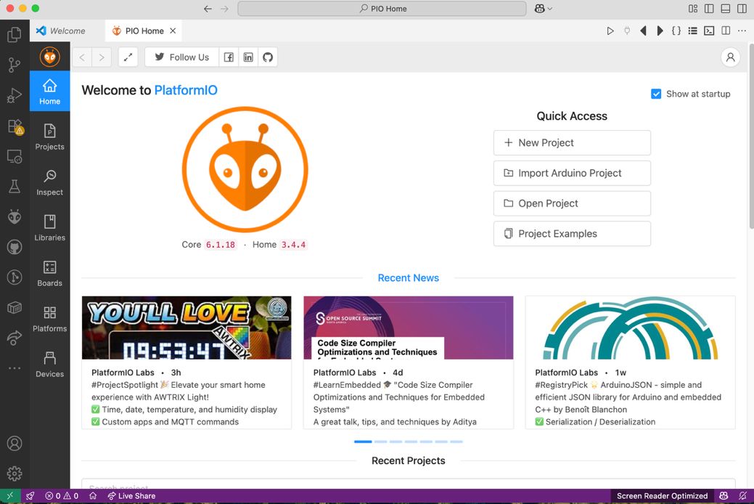Expand additional views ellipsis in activity bar
The height and width of the screenshot is (504, 754).
click(x=15, y=368)
